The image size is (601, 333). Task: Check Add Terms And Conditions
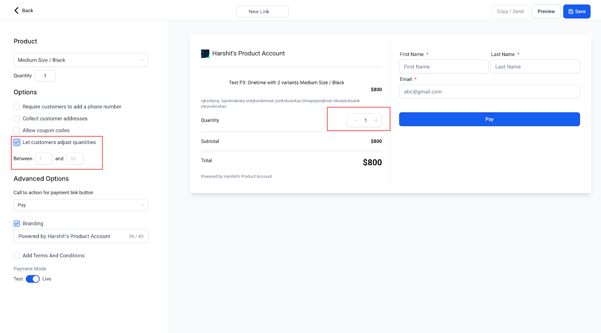(x=17, y=256)
